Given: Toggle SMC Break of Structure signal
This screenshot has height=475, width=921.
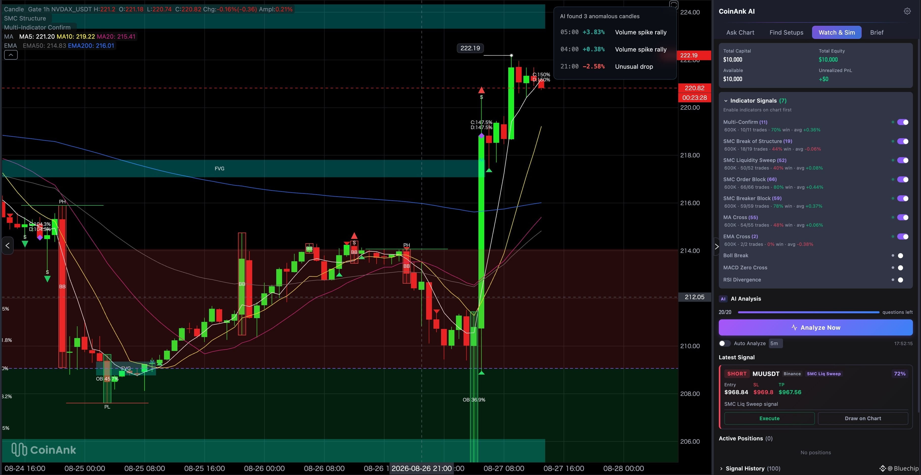Looking at the screenshot, I should [903, 141].
